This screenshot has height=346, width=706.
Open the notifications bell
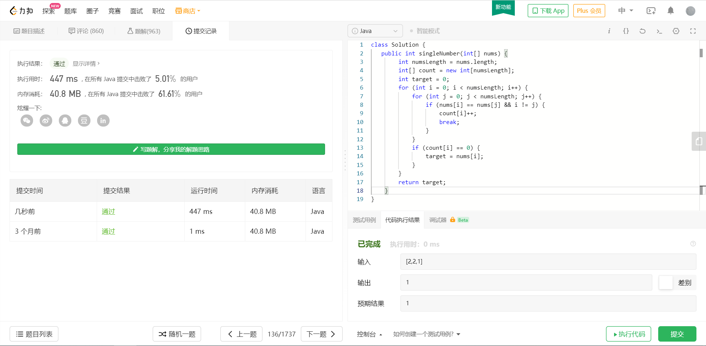[671, 11]
